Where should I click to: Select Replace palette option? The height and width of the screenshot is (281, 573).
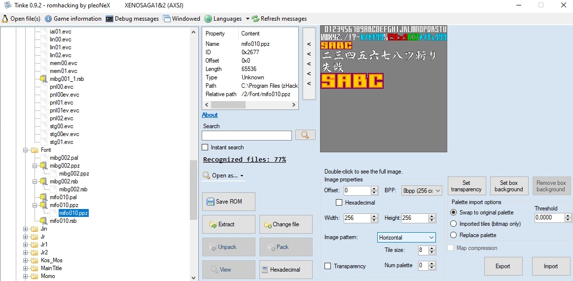[454, 235]
